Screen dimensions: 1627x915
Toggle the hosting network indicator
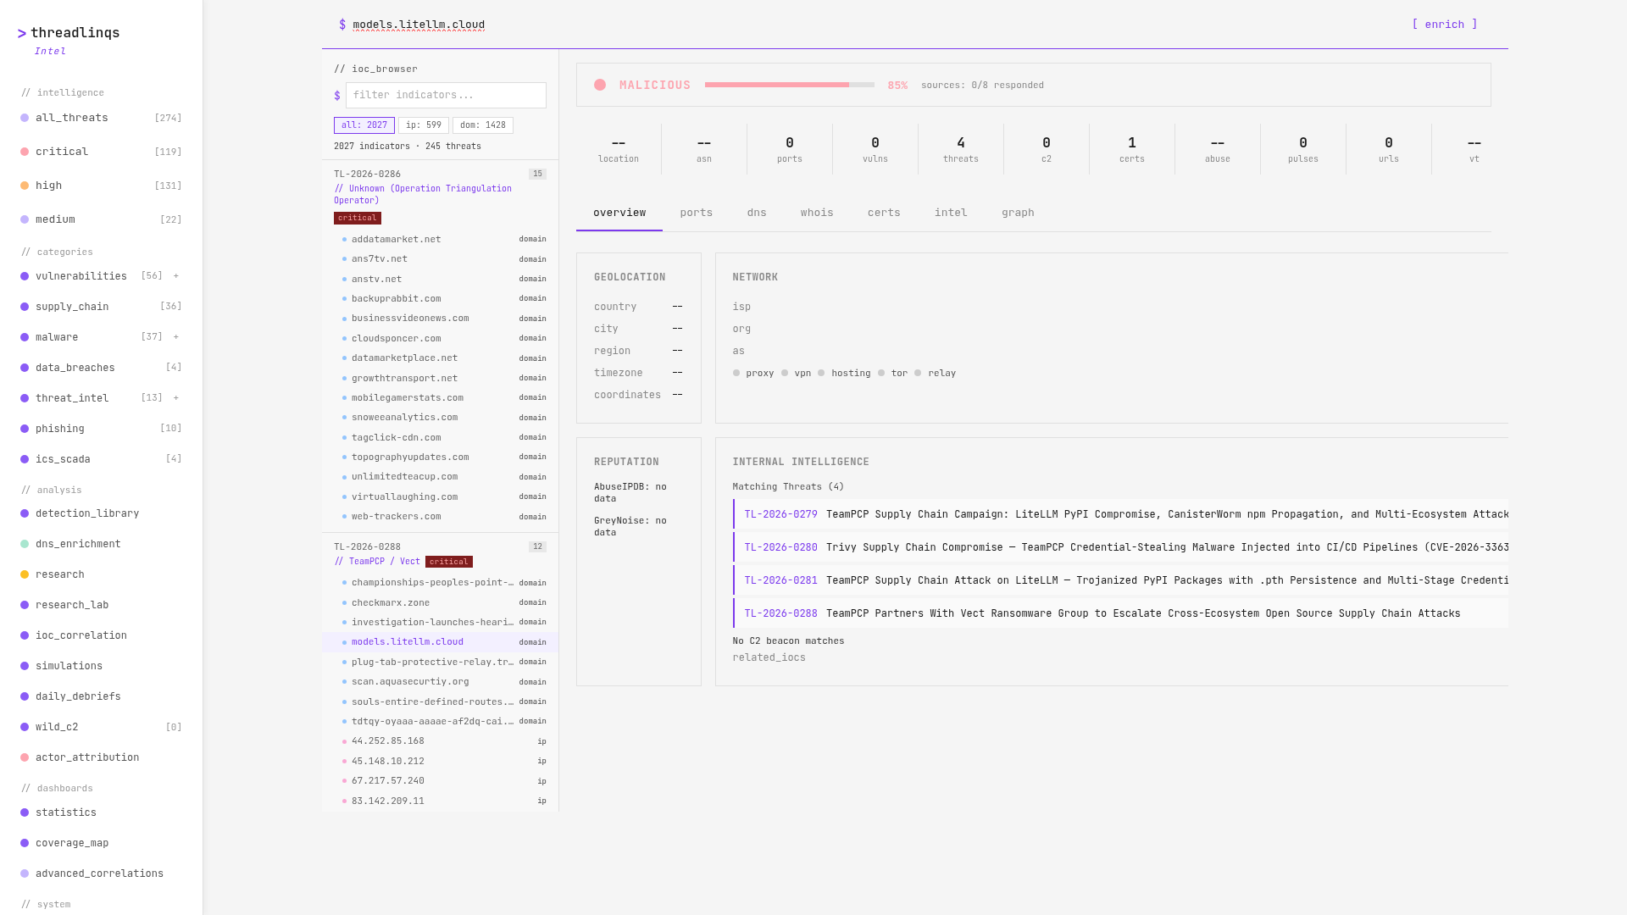[x=845, y=373]
